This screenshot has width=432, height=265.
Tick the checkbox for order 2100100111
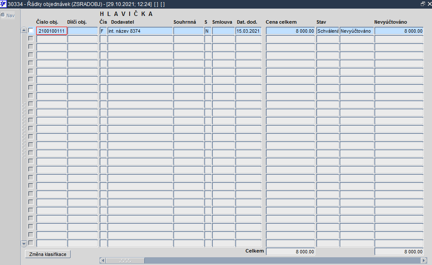pos(31,31)
